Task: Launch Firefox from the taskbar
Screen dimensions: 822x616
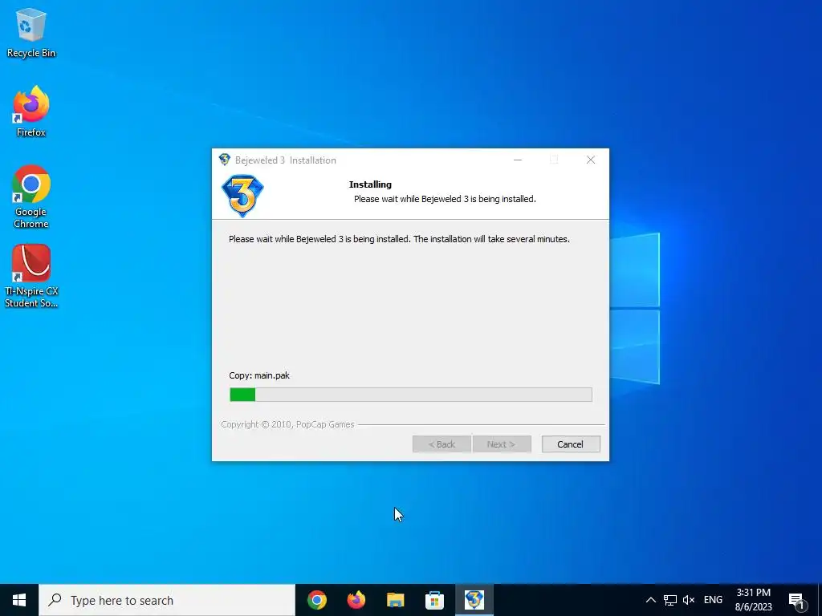Action: coord(356,600)
